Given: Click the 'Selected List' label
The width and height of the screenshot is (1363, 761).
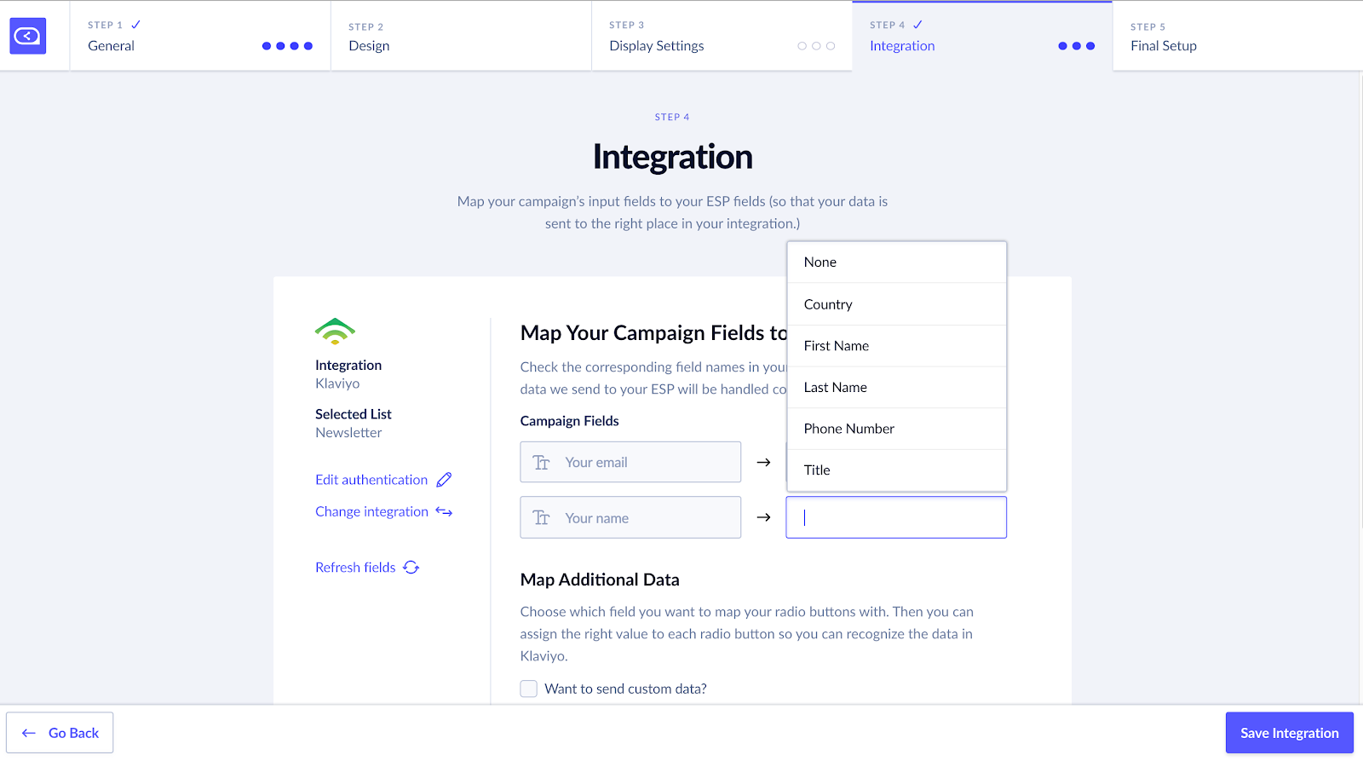Looking at the screenshot, I should point(354,414).
